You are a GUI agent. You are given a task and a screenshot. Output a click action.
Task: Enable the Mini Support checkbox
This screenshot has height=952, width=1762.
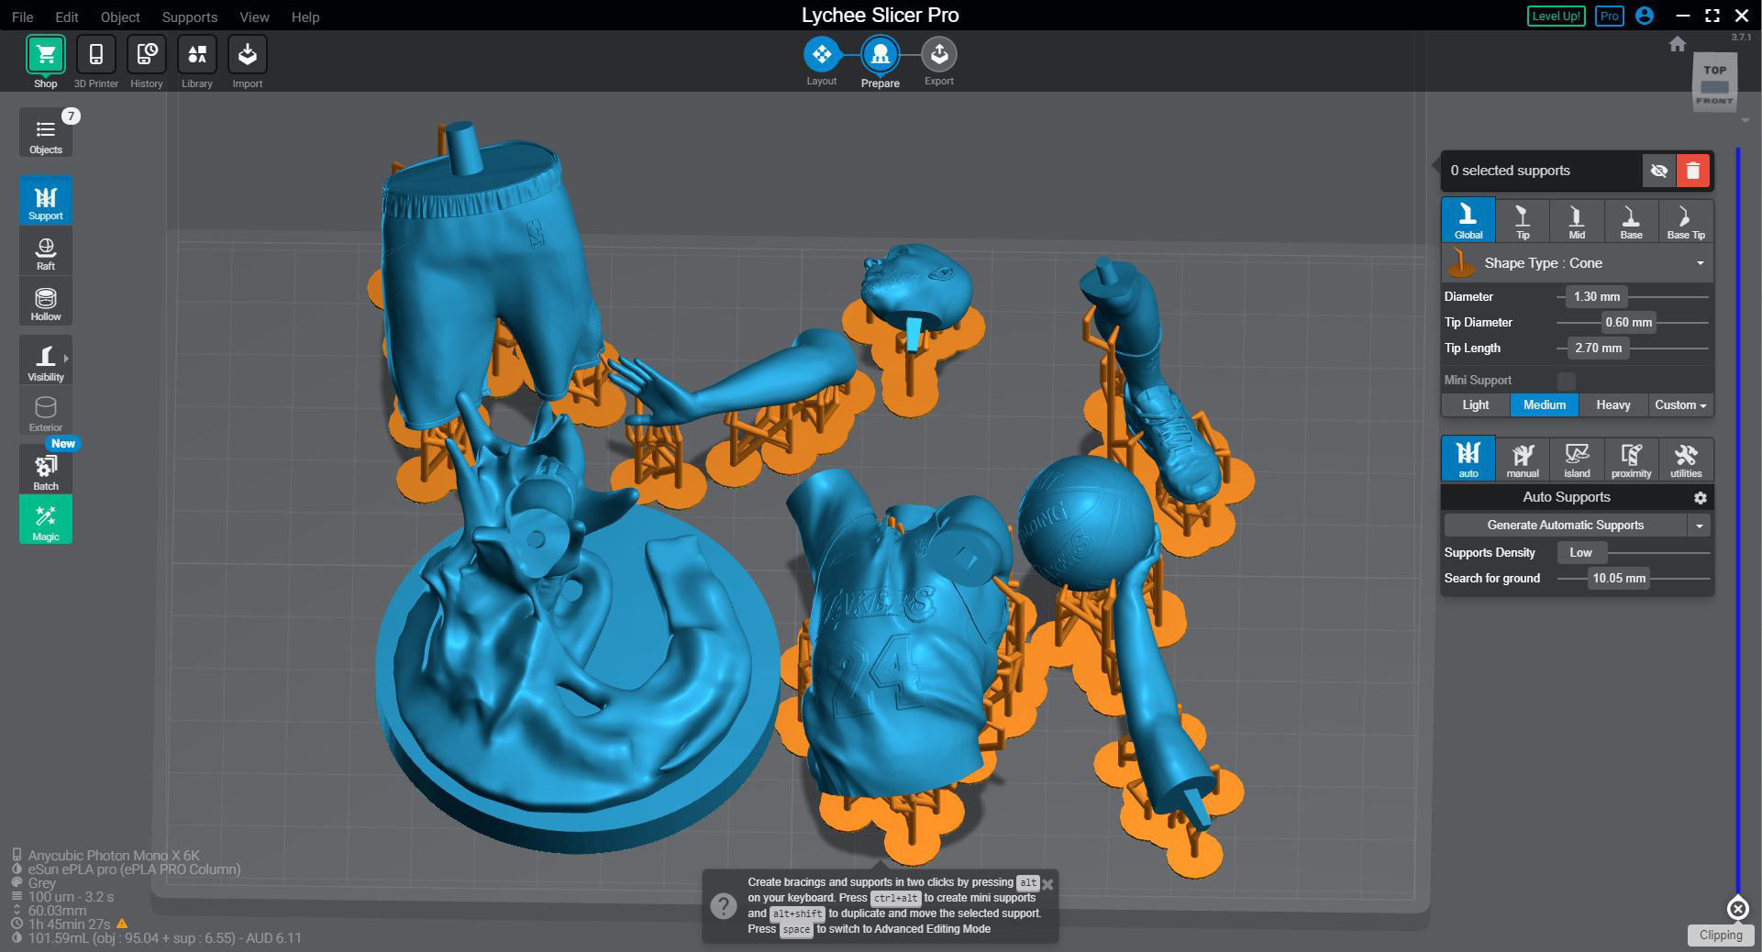[x=1567, y=381]
